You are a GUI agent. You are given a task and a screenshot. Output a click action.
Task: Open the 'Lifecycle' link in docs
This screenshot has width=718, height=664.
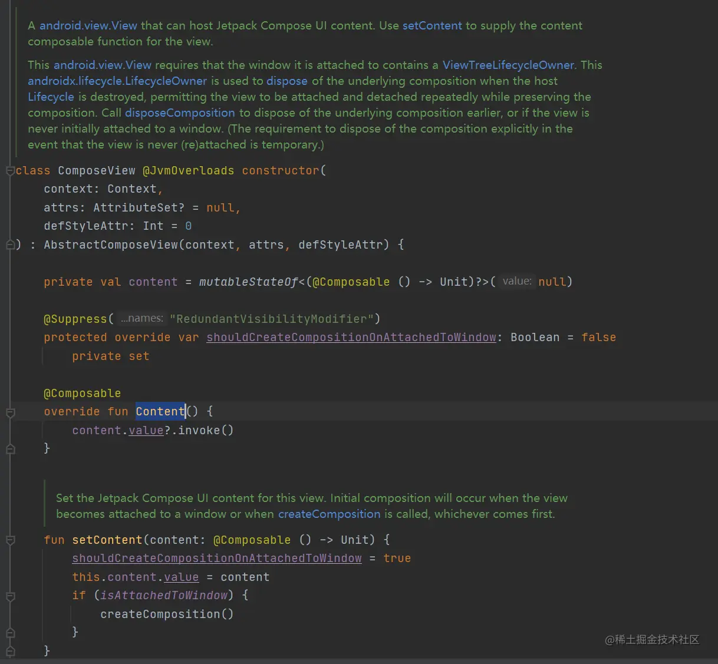click(x=51, y=97)
